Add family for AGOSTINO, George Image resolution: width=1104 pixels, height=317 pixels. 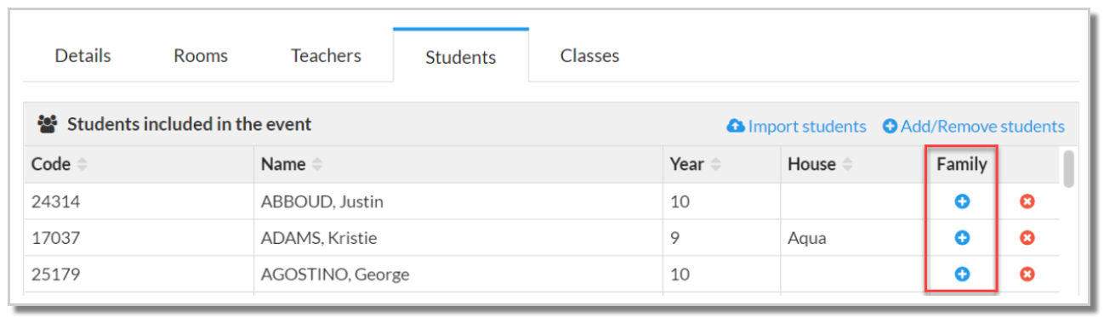coord(962,275)
